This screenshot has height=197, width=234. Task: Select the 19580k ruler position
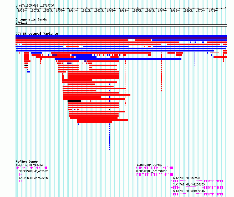click(48, 11)
